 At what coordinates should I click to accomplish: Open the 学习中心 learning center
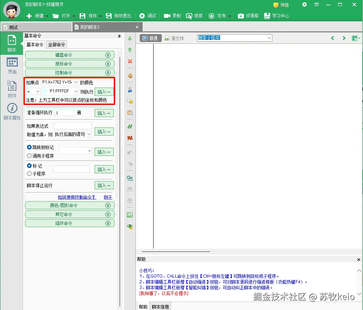(277, 16)
